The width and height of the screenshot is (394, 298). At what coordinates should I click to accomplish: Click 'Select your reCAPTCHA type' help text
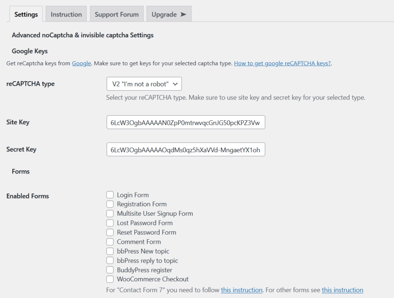(x=236, y=98)
